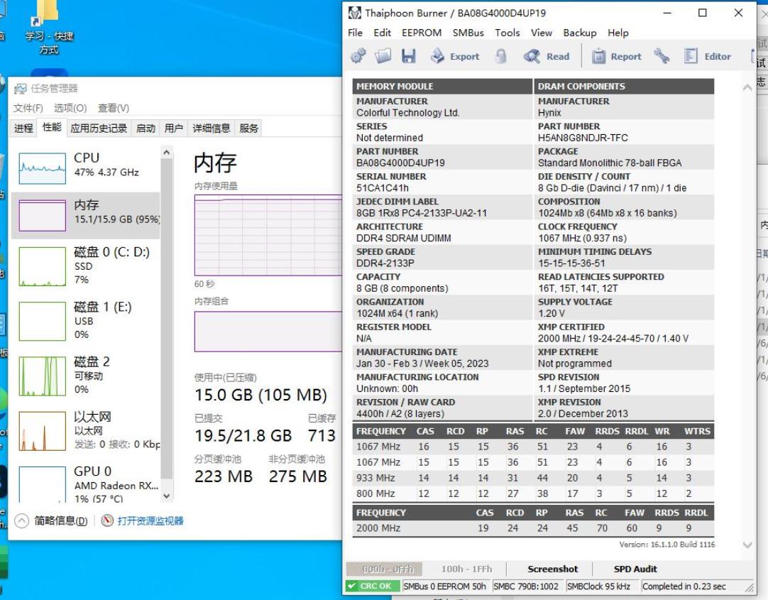Screen dimensions: 768x600
Task: Click the Export toolbar button
Action: 456,57
